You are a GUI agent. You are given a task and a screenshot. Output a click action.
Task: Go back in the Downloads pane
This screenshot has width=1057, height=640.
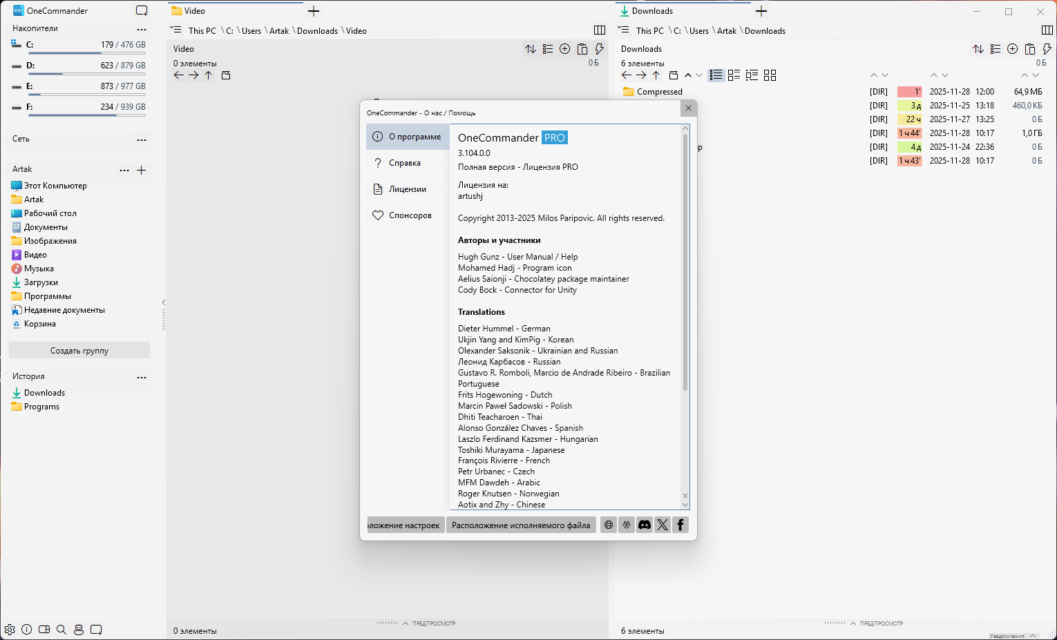627,75
